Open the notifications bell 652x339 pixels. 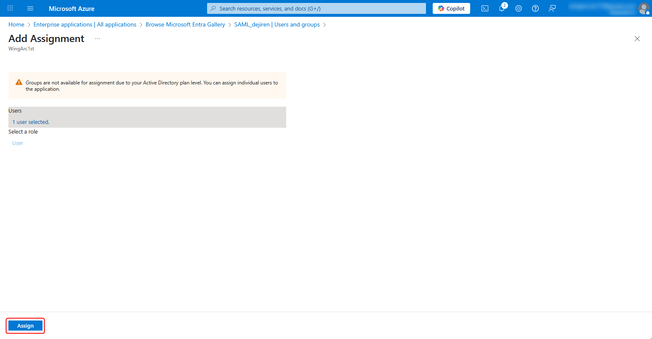[502, 8]
